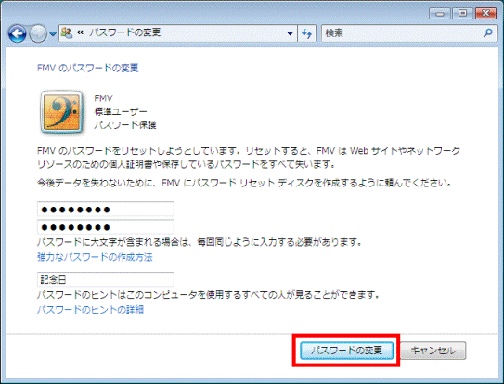Click the パスワードの変更 button
Screen dimensions: 504x384
point(346,351)
